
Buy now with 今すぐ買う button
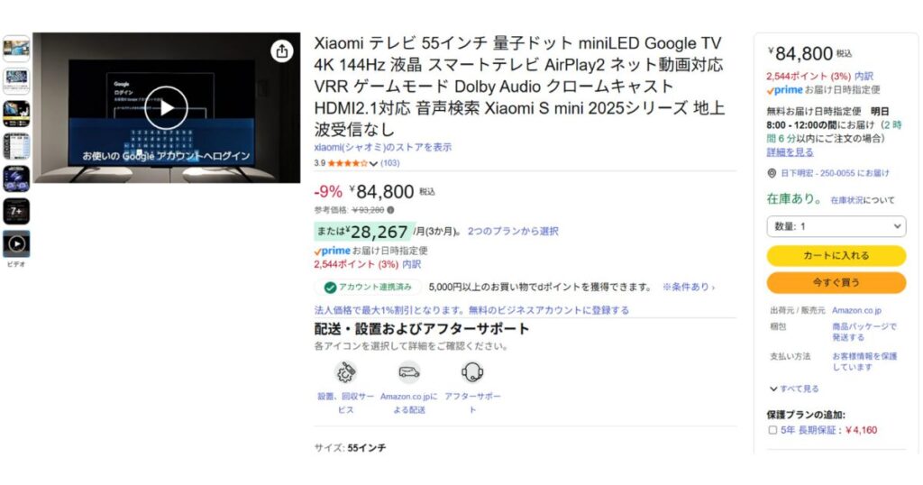[836, 282]
